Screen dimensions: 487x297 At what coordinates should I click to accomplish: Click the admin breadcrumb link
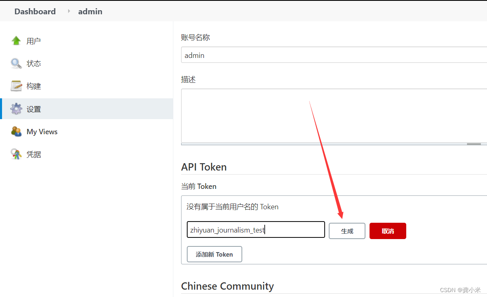click(90, 11)
